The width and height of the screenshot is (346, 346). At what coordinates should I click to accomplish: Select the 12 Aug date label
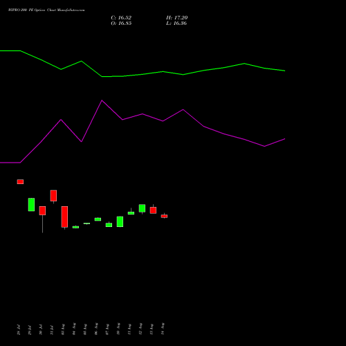tap(140, 329)
